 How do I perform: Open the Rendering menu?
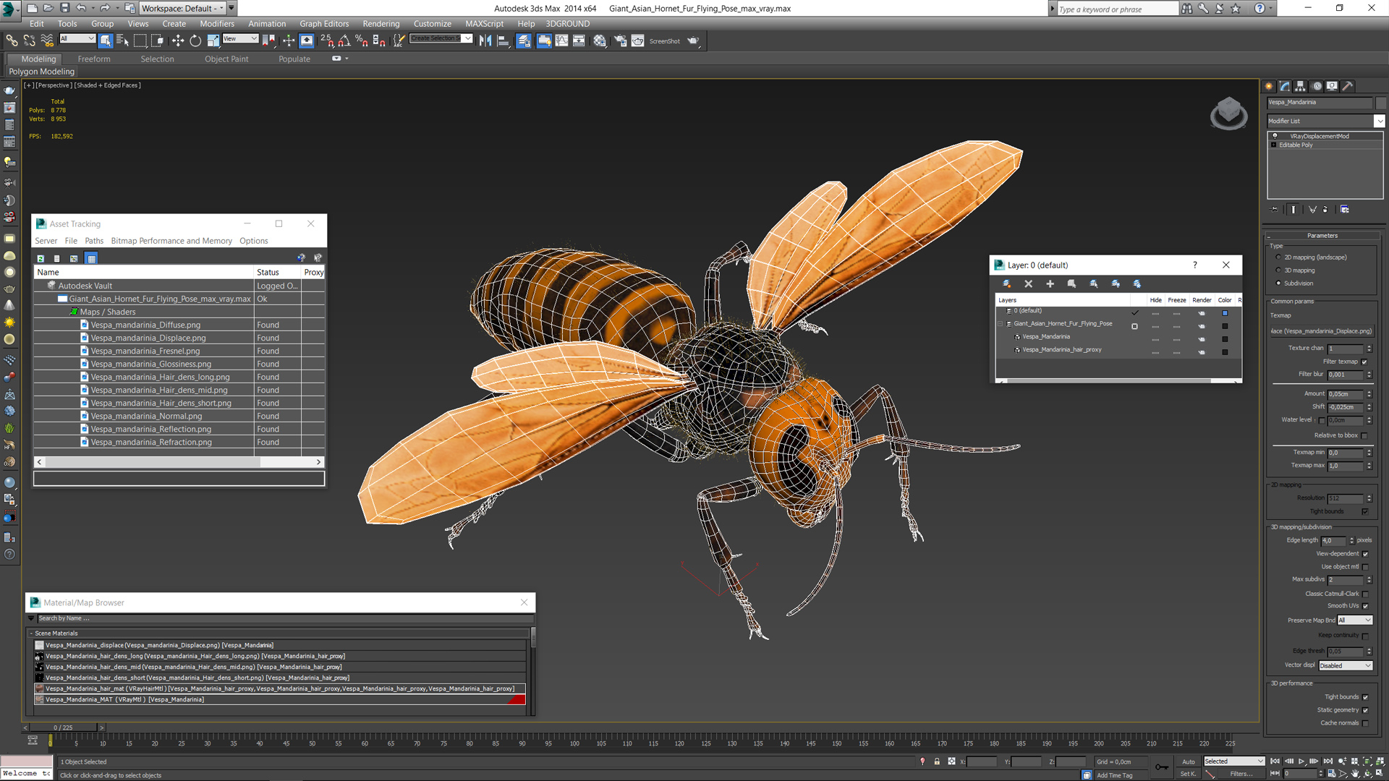click(x=381, y=23)
